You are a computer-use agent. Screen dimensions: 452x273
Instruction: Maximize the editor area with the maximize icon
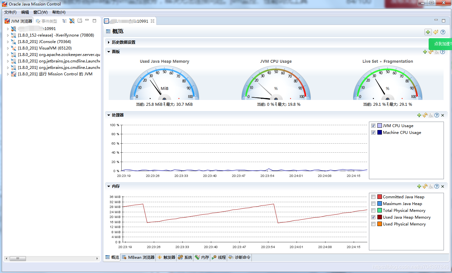click(444, 21)
